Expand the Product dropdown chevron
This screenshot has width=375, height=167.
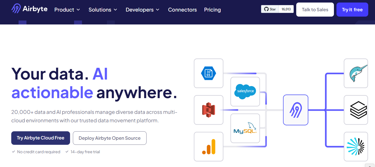click(78, 10)
